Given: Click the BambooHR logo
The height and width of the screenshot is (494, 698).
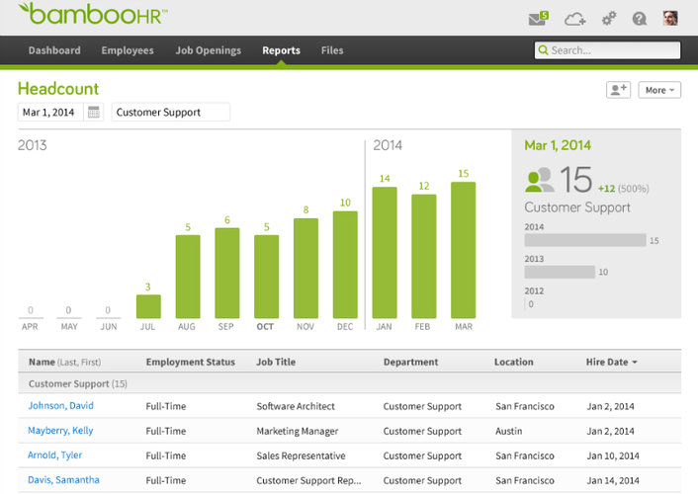Looking at the screenshot, I should (93, 15).
